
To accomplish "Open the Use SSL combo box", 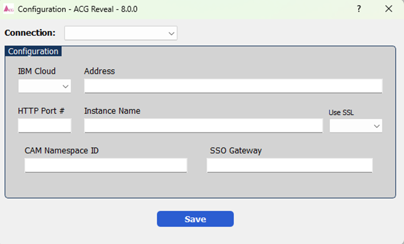I will pos(356,126).
